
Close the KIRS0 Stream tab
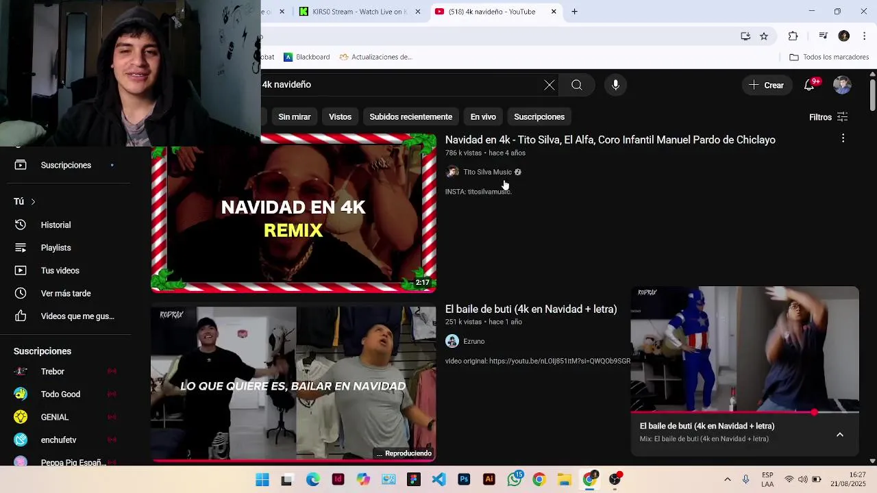coord(417,12)
